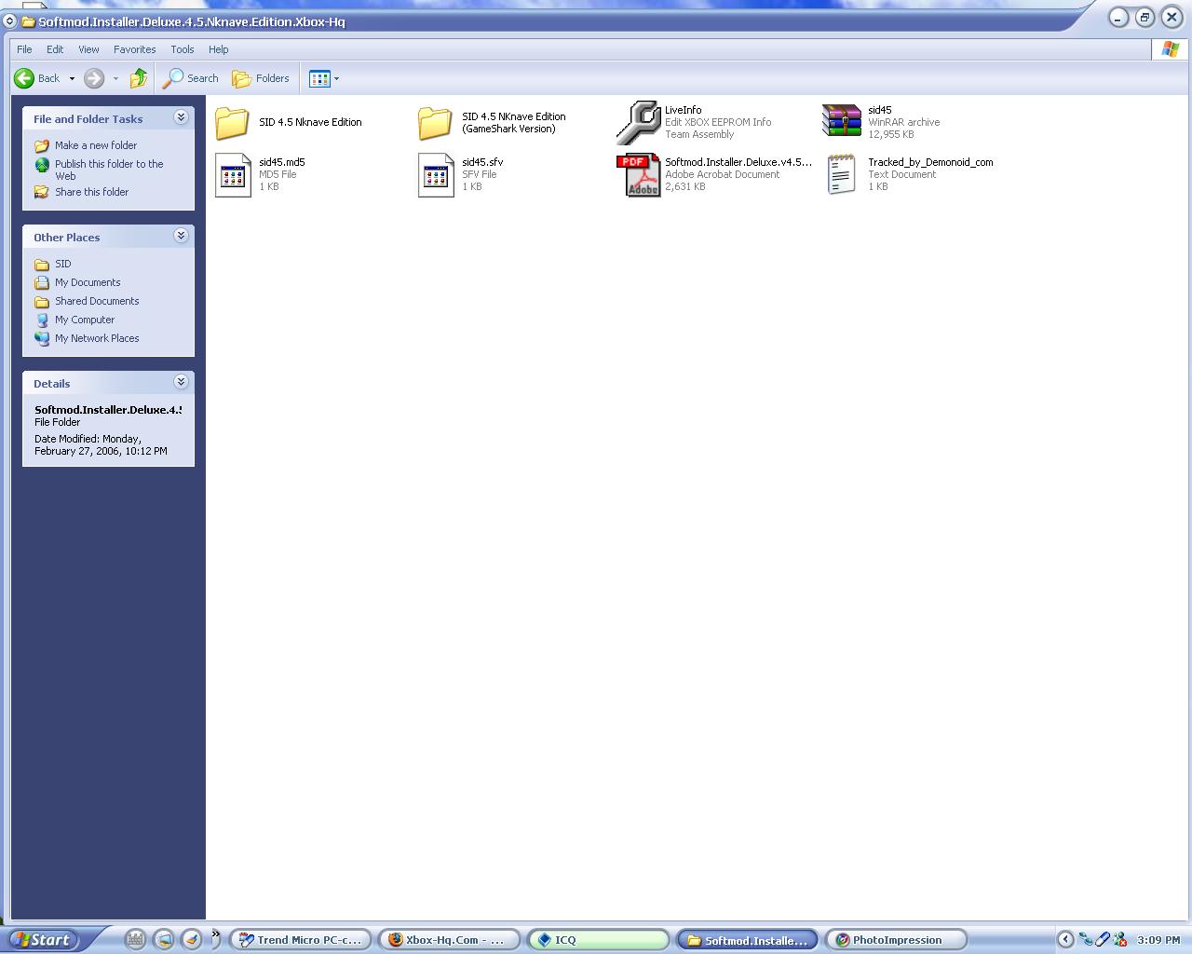Viewport: 1192px width, 954px height.
Task: Switch to the ICQ taskbar window
Action: click(598, 939)
